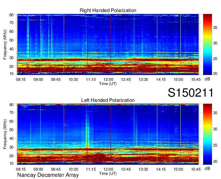Click 15:45 tick under Right Handed plot
Viewport: 221px width, 179px height.
point(196,79)
